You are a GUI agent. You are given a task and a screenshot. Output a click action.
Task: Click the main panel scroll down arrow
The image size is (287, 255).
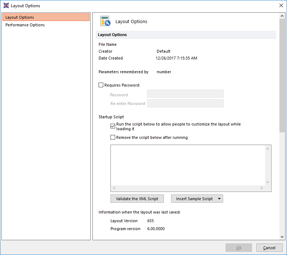click(282, 237)
